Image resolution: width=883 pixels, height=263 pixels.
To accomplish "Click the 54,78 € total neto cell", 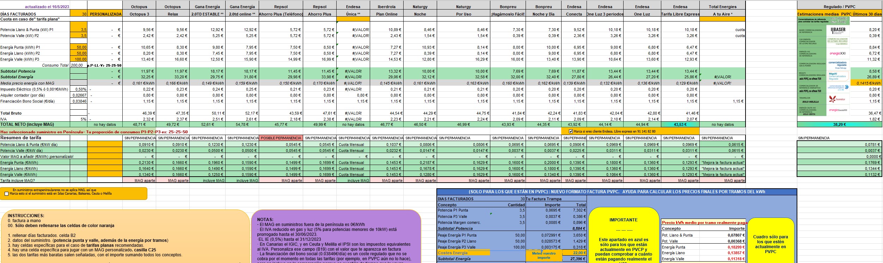I will click(x=242, y=124).
